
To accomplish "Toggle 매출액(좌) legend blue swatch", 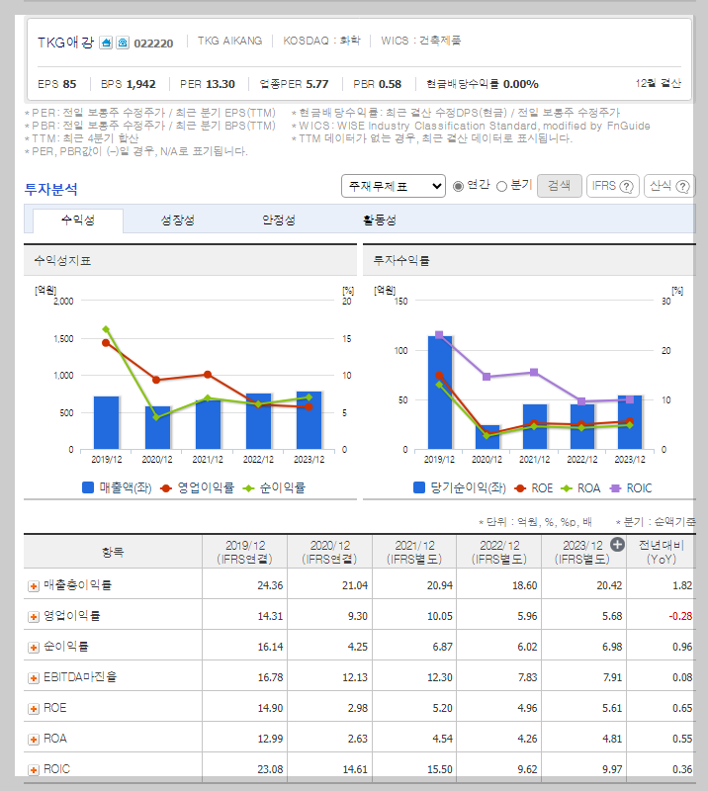I will click(x=88, y=487).
